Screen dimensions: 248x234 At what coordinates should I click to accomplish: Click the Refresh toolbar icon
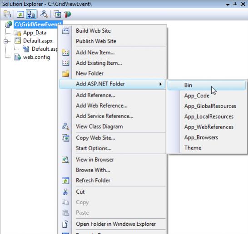20,14
